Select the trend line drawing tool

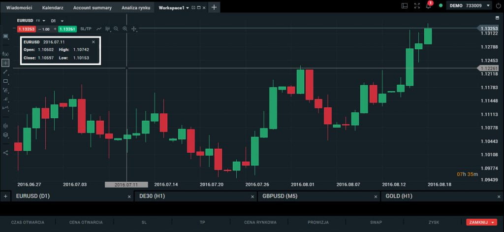click(x=5, y=72)
